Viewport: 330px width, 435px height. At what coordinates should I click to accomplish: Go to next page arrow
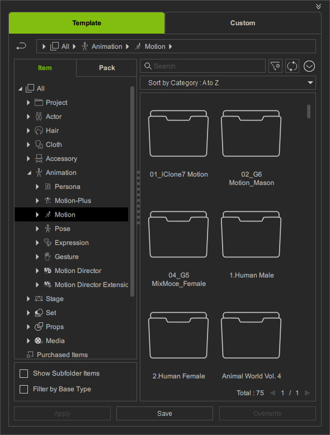pyautogui.click(x=307, y=393)
